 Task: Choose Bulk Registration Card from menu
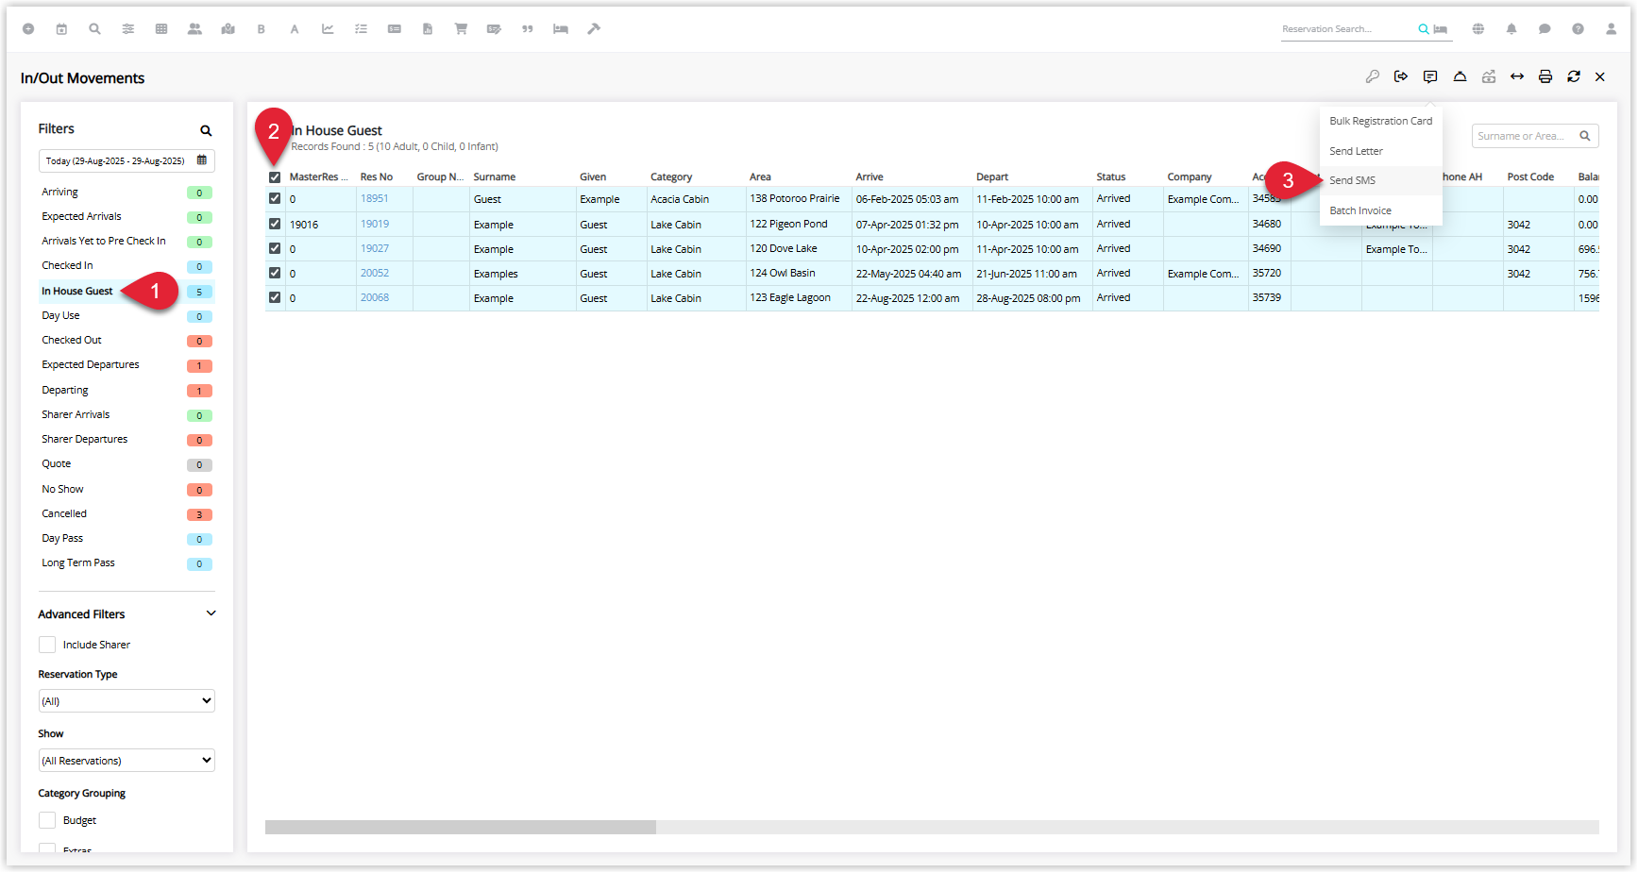(1380, 121)
